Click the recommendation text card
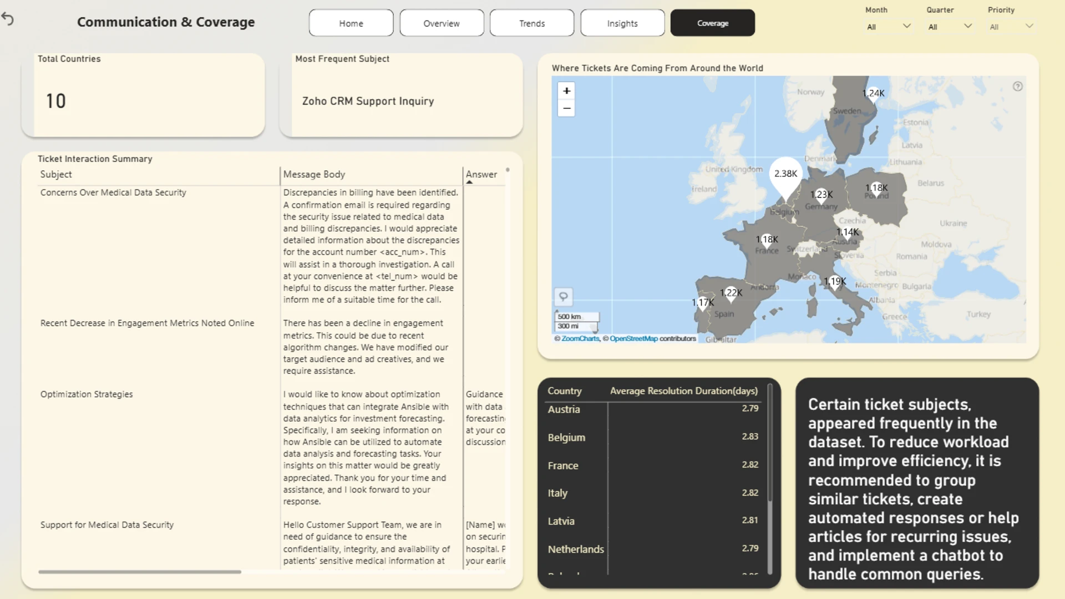 click(x=917, y=483)
